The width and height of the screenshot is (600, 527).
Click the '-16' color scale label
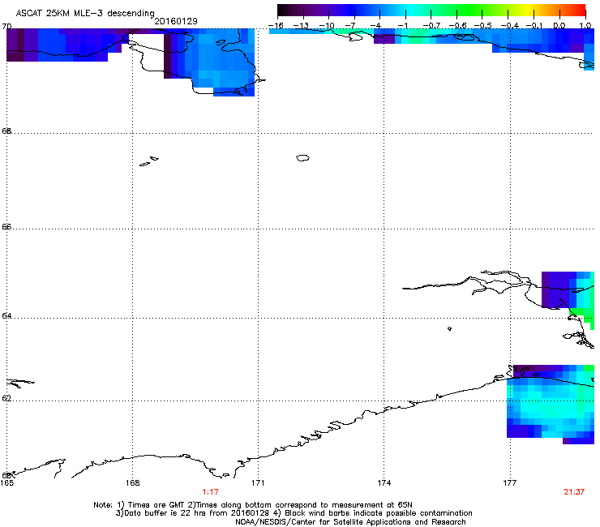click(276, 26)
